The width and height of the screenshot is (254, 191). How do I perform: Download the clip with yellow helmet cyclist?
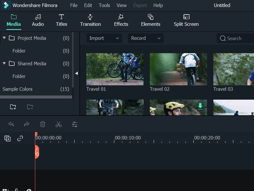(200, 106)
